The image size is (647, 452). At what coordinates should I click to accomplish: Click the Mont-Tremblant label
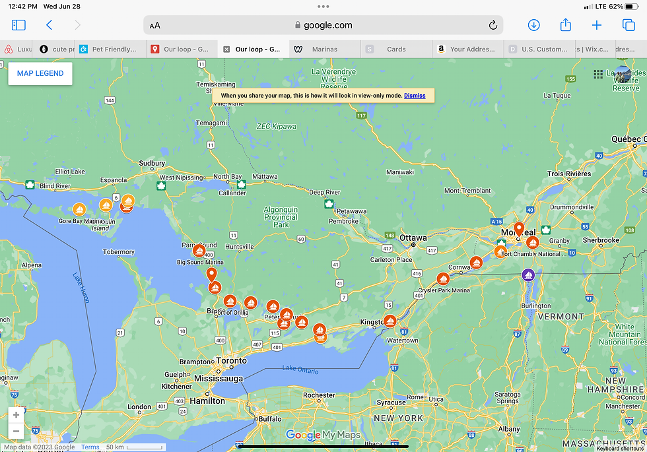click(x=467, y=191)
